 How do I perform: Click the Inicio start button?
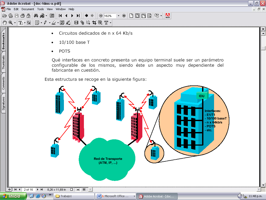tap(13, 196)
